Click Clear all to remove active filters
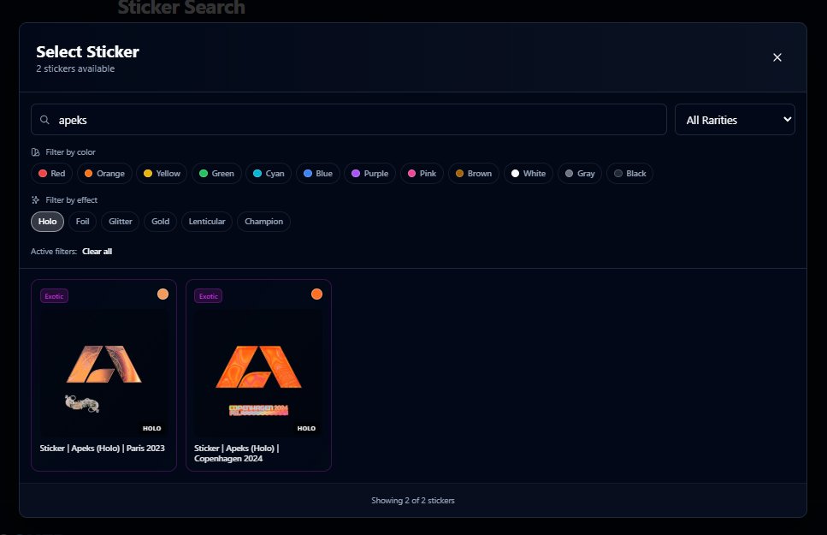Image resolution: width=827 pixels, height=535 pixels. pos(97,251)
